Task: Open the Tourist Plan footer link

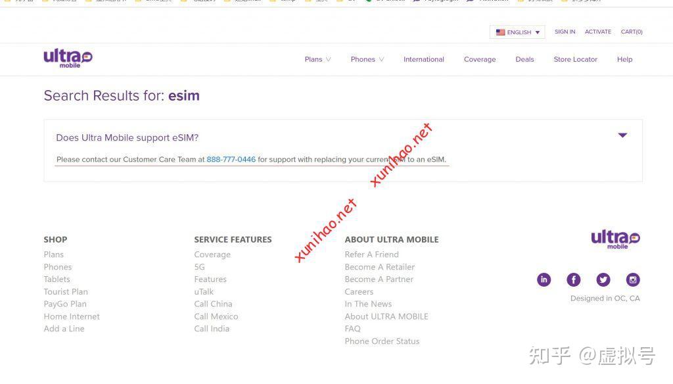Action: click(x=66, y=292)
